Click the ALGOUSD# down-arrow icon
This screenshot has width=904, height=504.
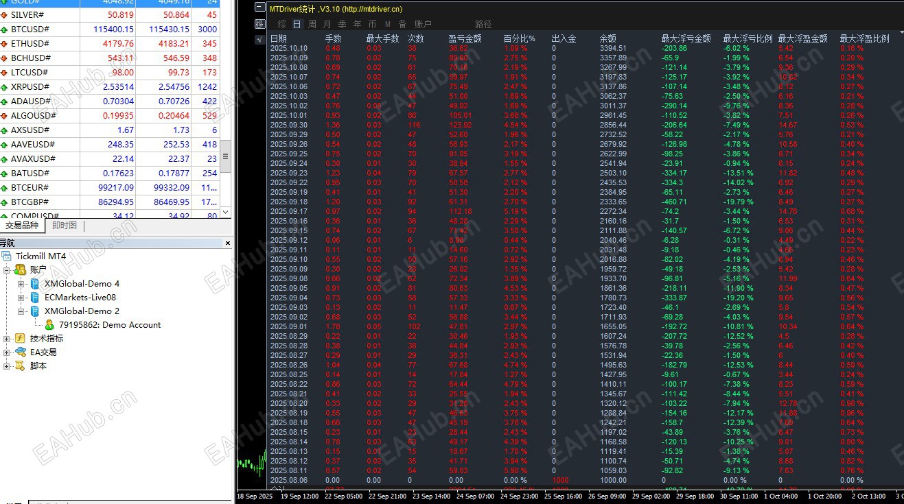coord(5,116)
